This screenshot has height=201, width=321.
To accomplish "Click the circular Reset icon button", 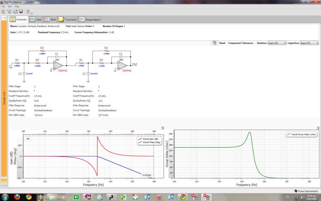I will tap(214, 43).
